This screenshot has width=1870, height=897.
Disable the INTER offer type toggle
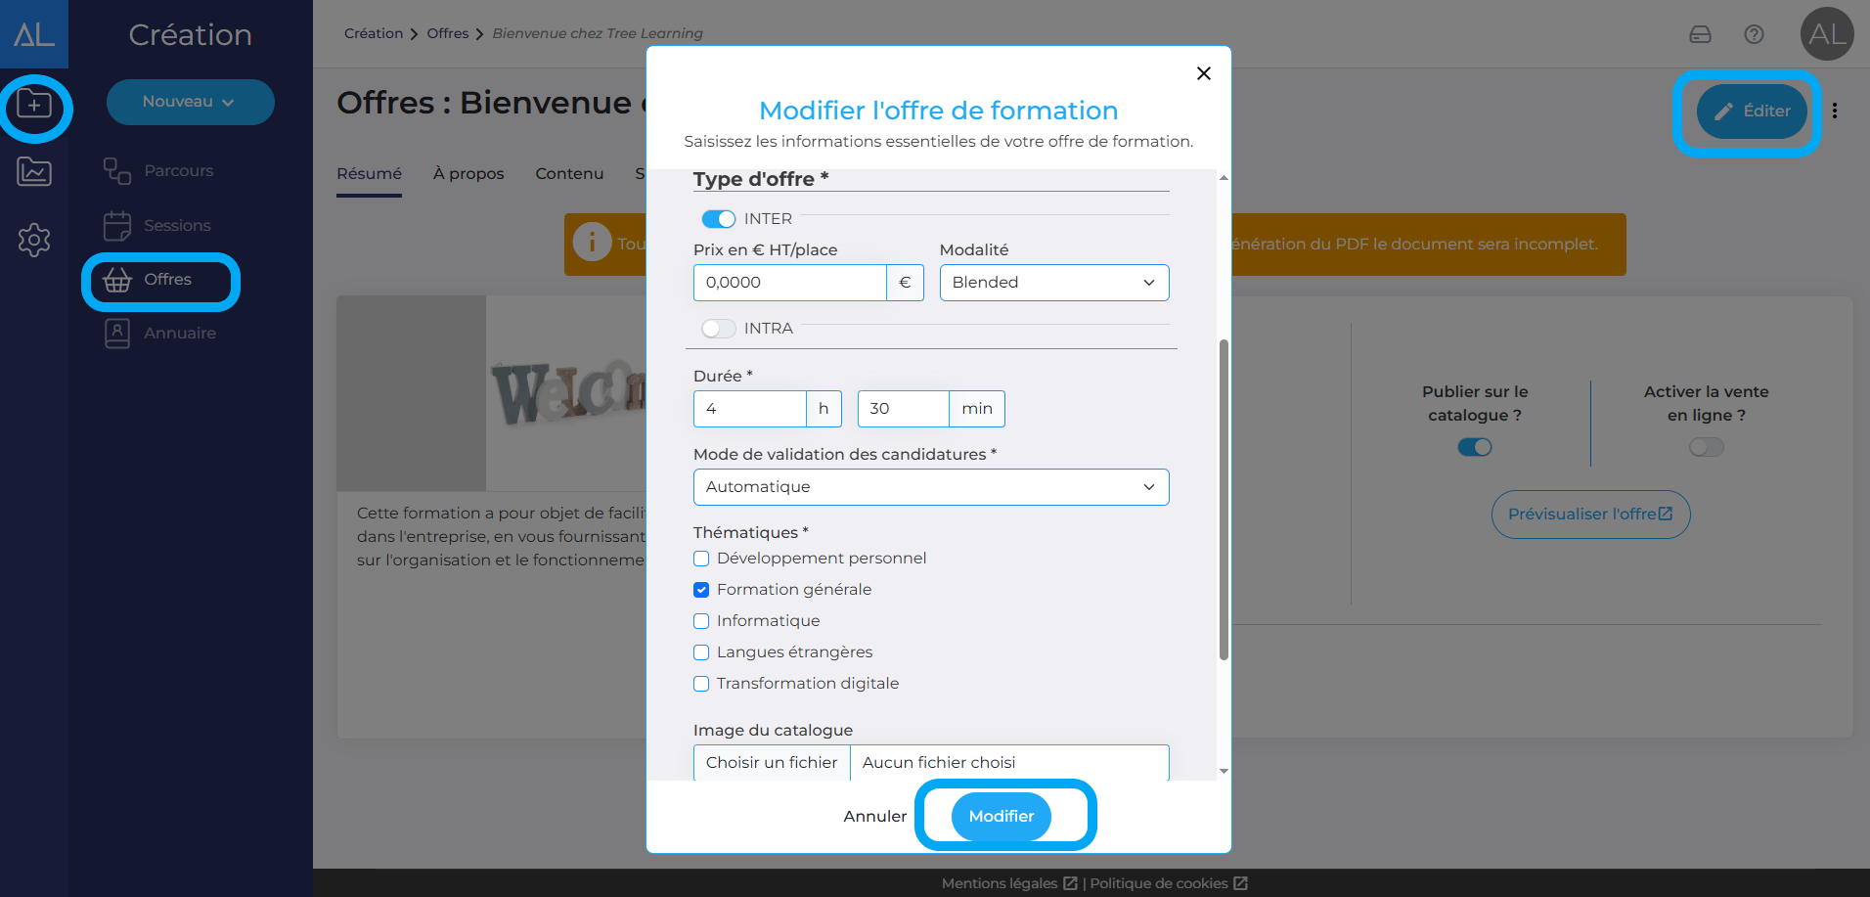[x=719, y=219]
